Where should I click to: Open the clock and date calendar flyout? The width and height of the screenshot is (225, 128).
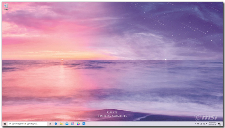pos(212,124)
